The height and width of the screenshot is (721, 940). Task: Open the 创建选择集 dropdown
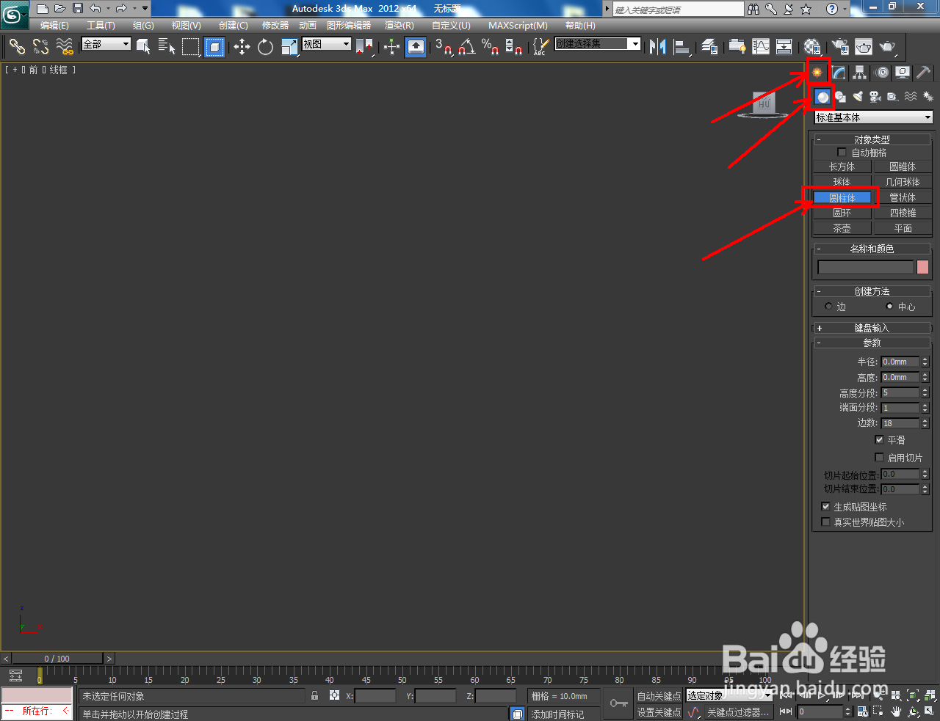(598, 44)
